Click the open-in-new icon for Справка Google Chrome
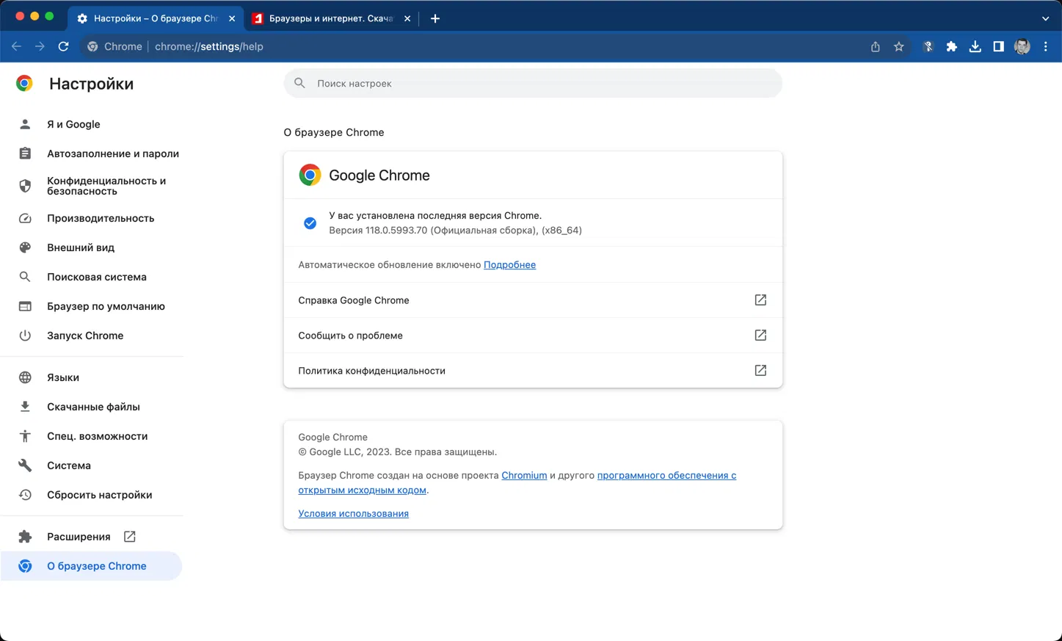This screenshot has height=641, width=1062. point(760,300)
